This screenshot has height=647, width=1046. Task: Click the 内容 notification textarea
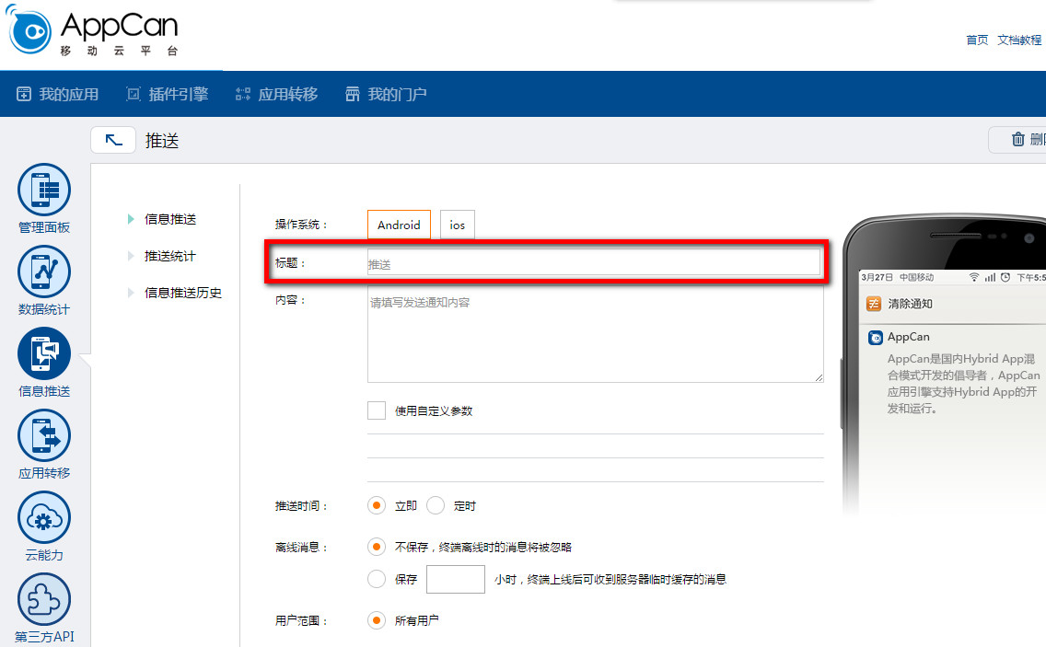(595, 334)
